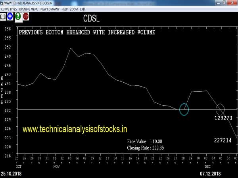238x178 pixels.
Task: Click the www.technicalanalysisofstocks.in yellow watermark link
Action: click(x=75, y=129)
